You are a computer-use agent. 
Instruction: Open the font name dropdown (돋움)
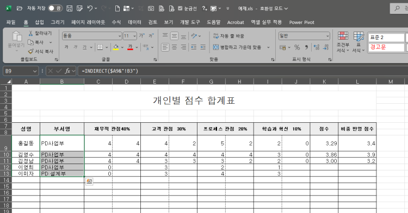[x=120, y=36]
